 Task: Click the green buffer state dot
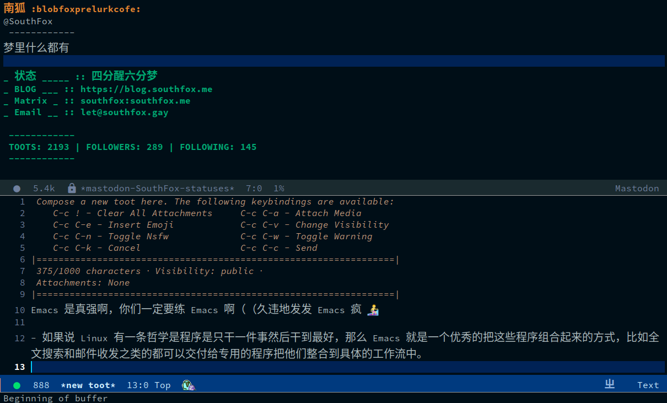click(x=17, y=385)
